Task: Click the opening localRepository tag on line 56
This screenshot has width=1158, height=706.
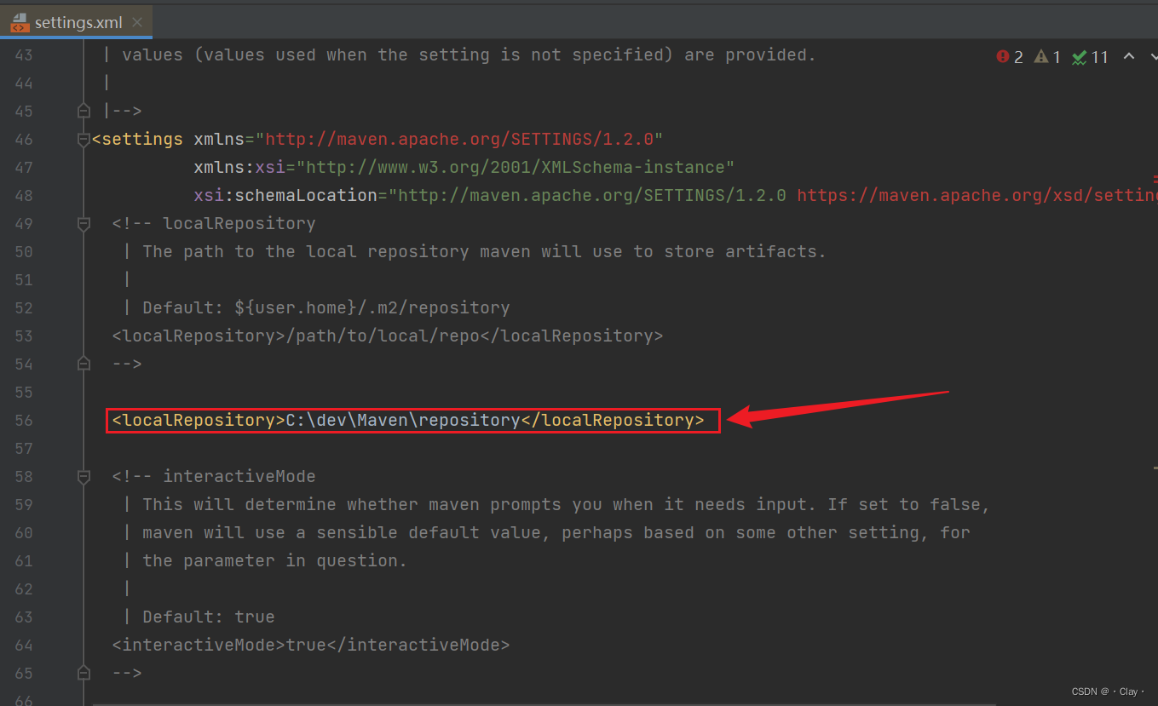Action: [199, 420]
